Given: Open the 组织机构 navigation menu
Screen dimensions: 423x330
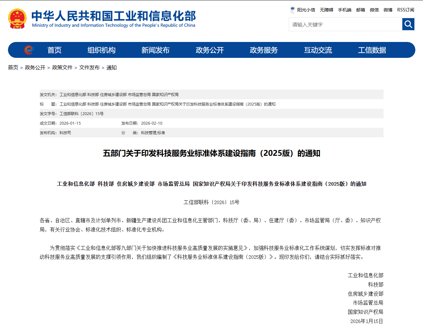Looking at the screenshot, I should (x=101, y=50).
